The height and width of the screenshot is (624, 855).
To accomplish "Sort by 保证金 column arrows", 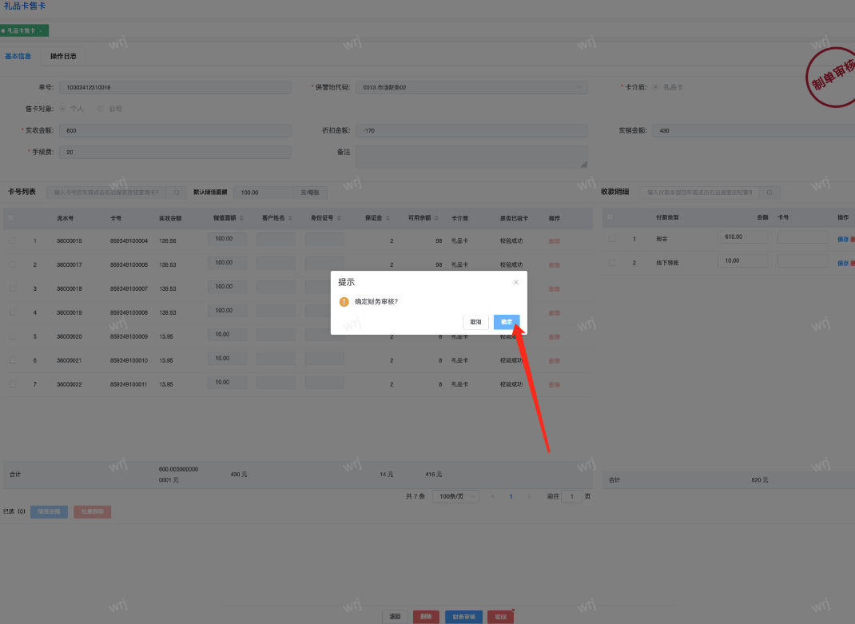I will (388, 218).
